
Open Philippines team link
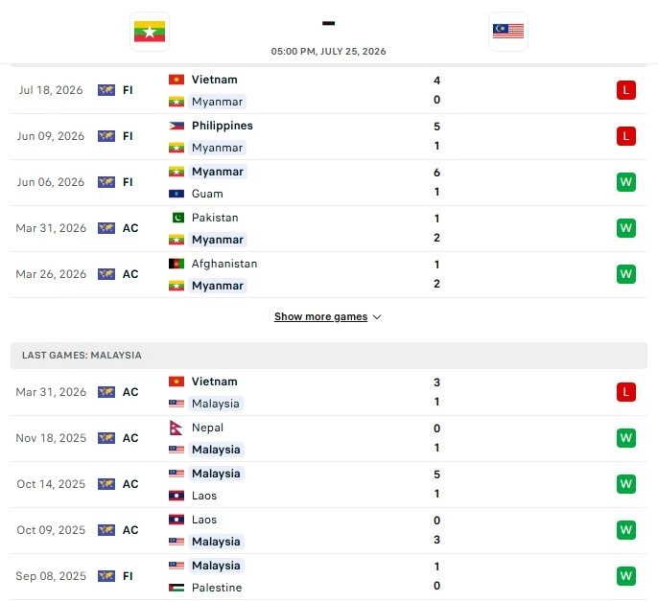pyautogui.click(x=222, y=126)
